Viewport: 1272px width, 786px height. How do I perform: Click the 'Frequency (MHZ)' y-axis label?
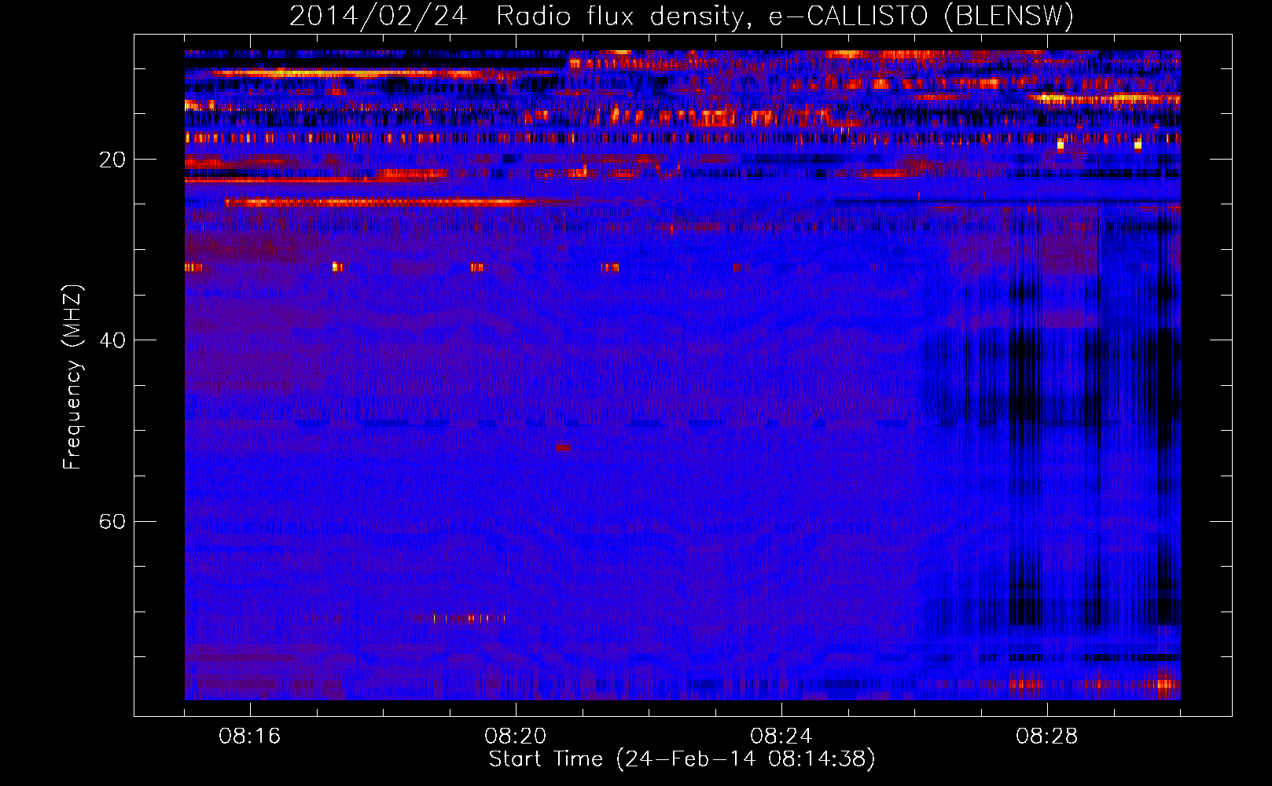click(x=72, y=377)
